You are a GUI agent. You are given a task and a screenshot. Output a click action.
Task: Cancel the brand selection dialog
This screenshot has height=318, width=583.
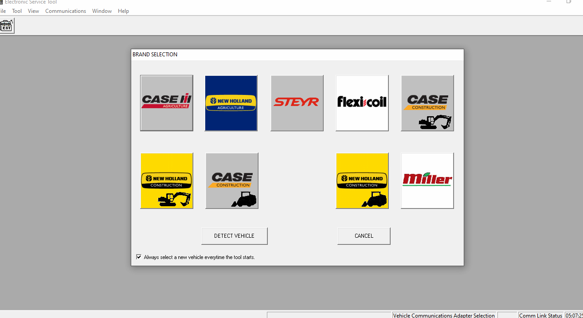pyautogui.click(x=364, y=236)
